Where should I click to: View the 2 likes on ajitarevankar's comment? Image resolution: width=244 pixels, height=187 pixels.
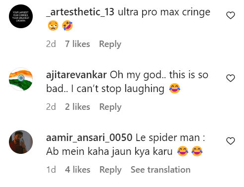point(77,107)
